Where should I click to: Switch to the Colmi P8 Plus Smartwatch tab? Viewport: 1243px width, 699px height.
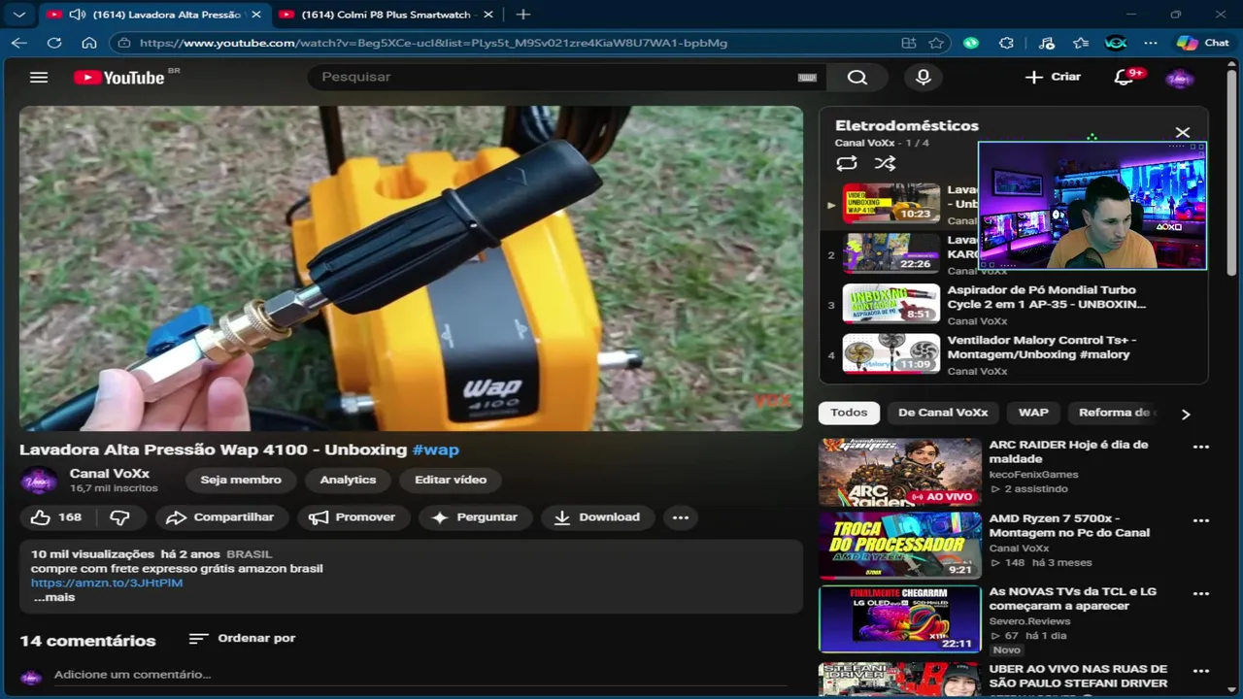pyautogui.click(x=386, y=15)
